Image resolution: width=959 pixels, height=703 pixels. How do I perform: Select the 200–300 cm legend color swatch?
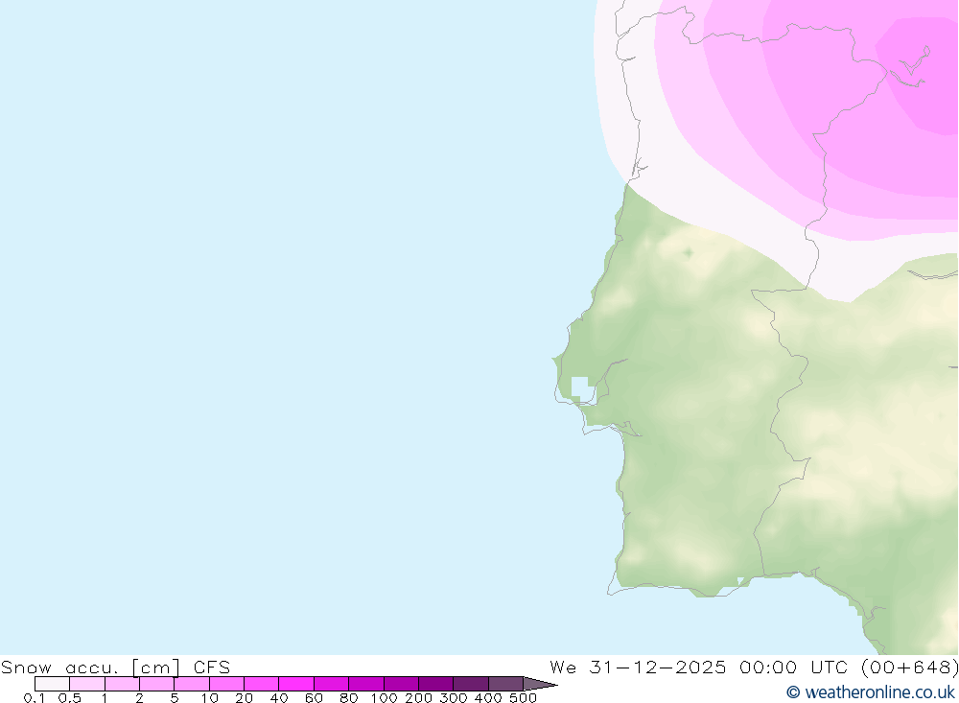(x=435, y=684)
